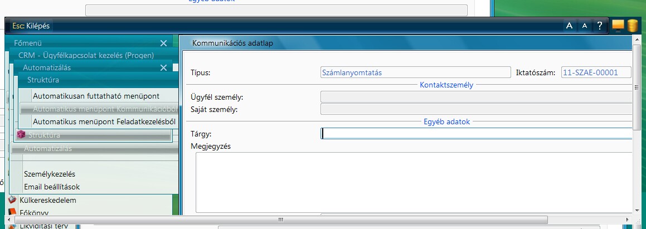Click the Likviditási terv module label
This screenshot has height=229, width=646.
click(43, 226)
